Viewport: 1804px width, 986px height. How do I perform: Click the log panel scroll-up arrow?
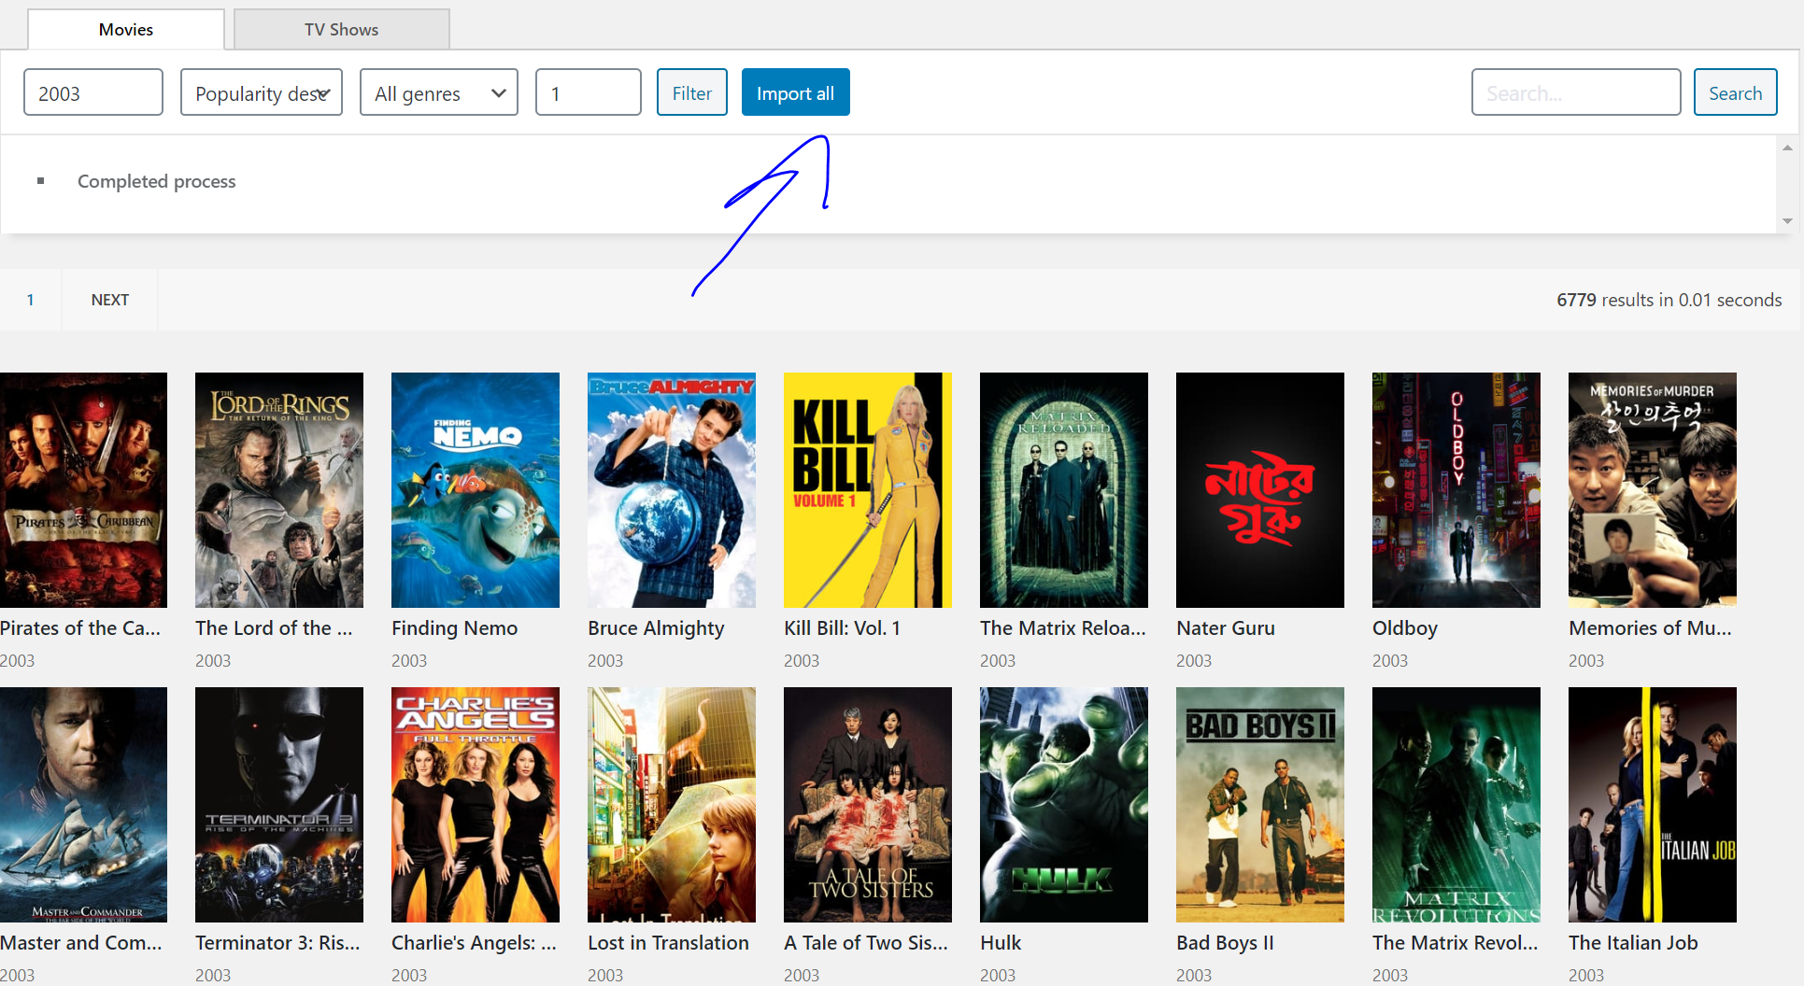pyautogui.click(x=1787, y=148)
